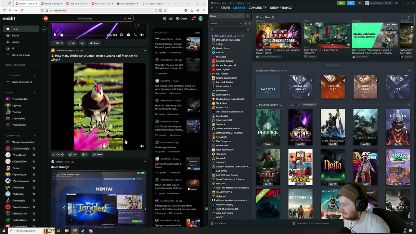Screen dimensions: 416x234
Task: Focus the Reddit Find anything search field
Action: click(85, 19)
